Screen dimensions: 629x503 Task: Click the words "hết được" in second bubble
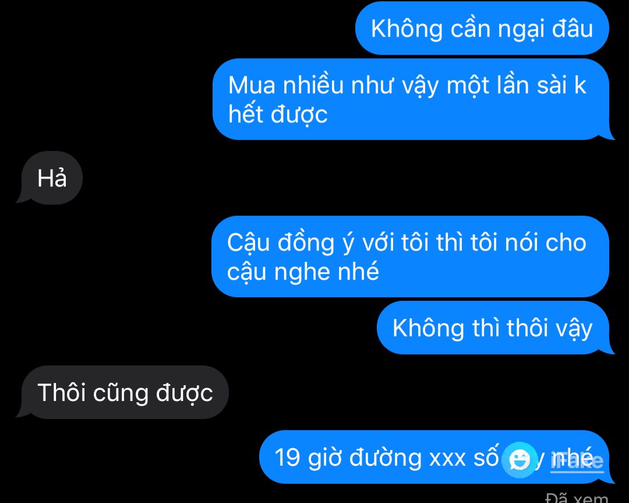278,114
